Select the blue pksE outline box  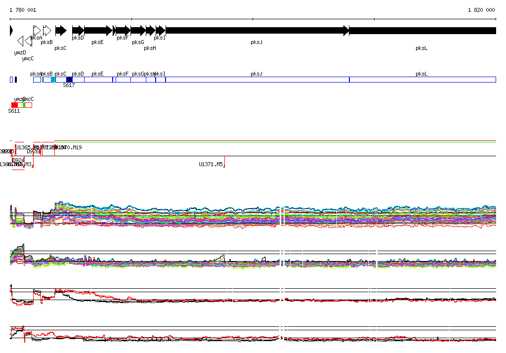click(x=98, y=80)
